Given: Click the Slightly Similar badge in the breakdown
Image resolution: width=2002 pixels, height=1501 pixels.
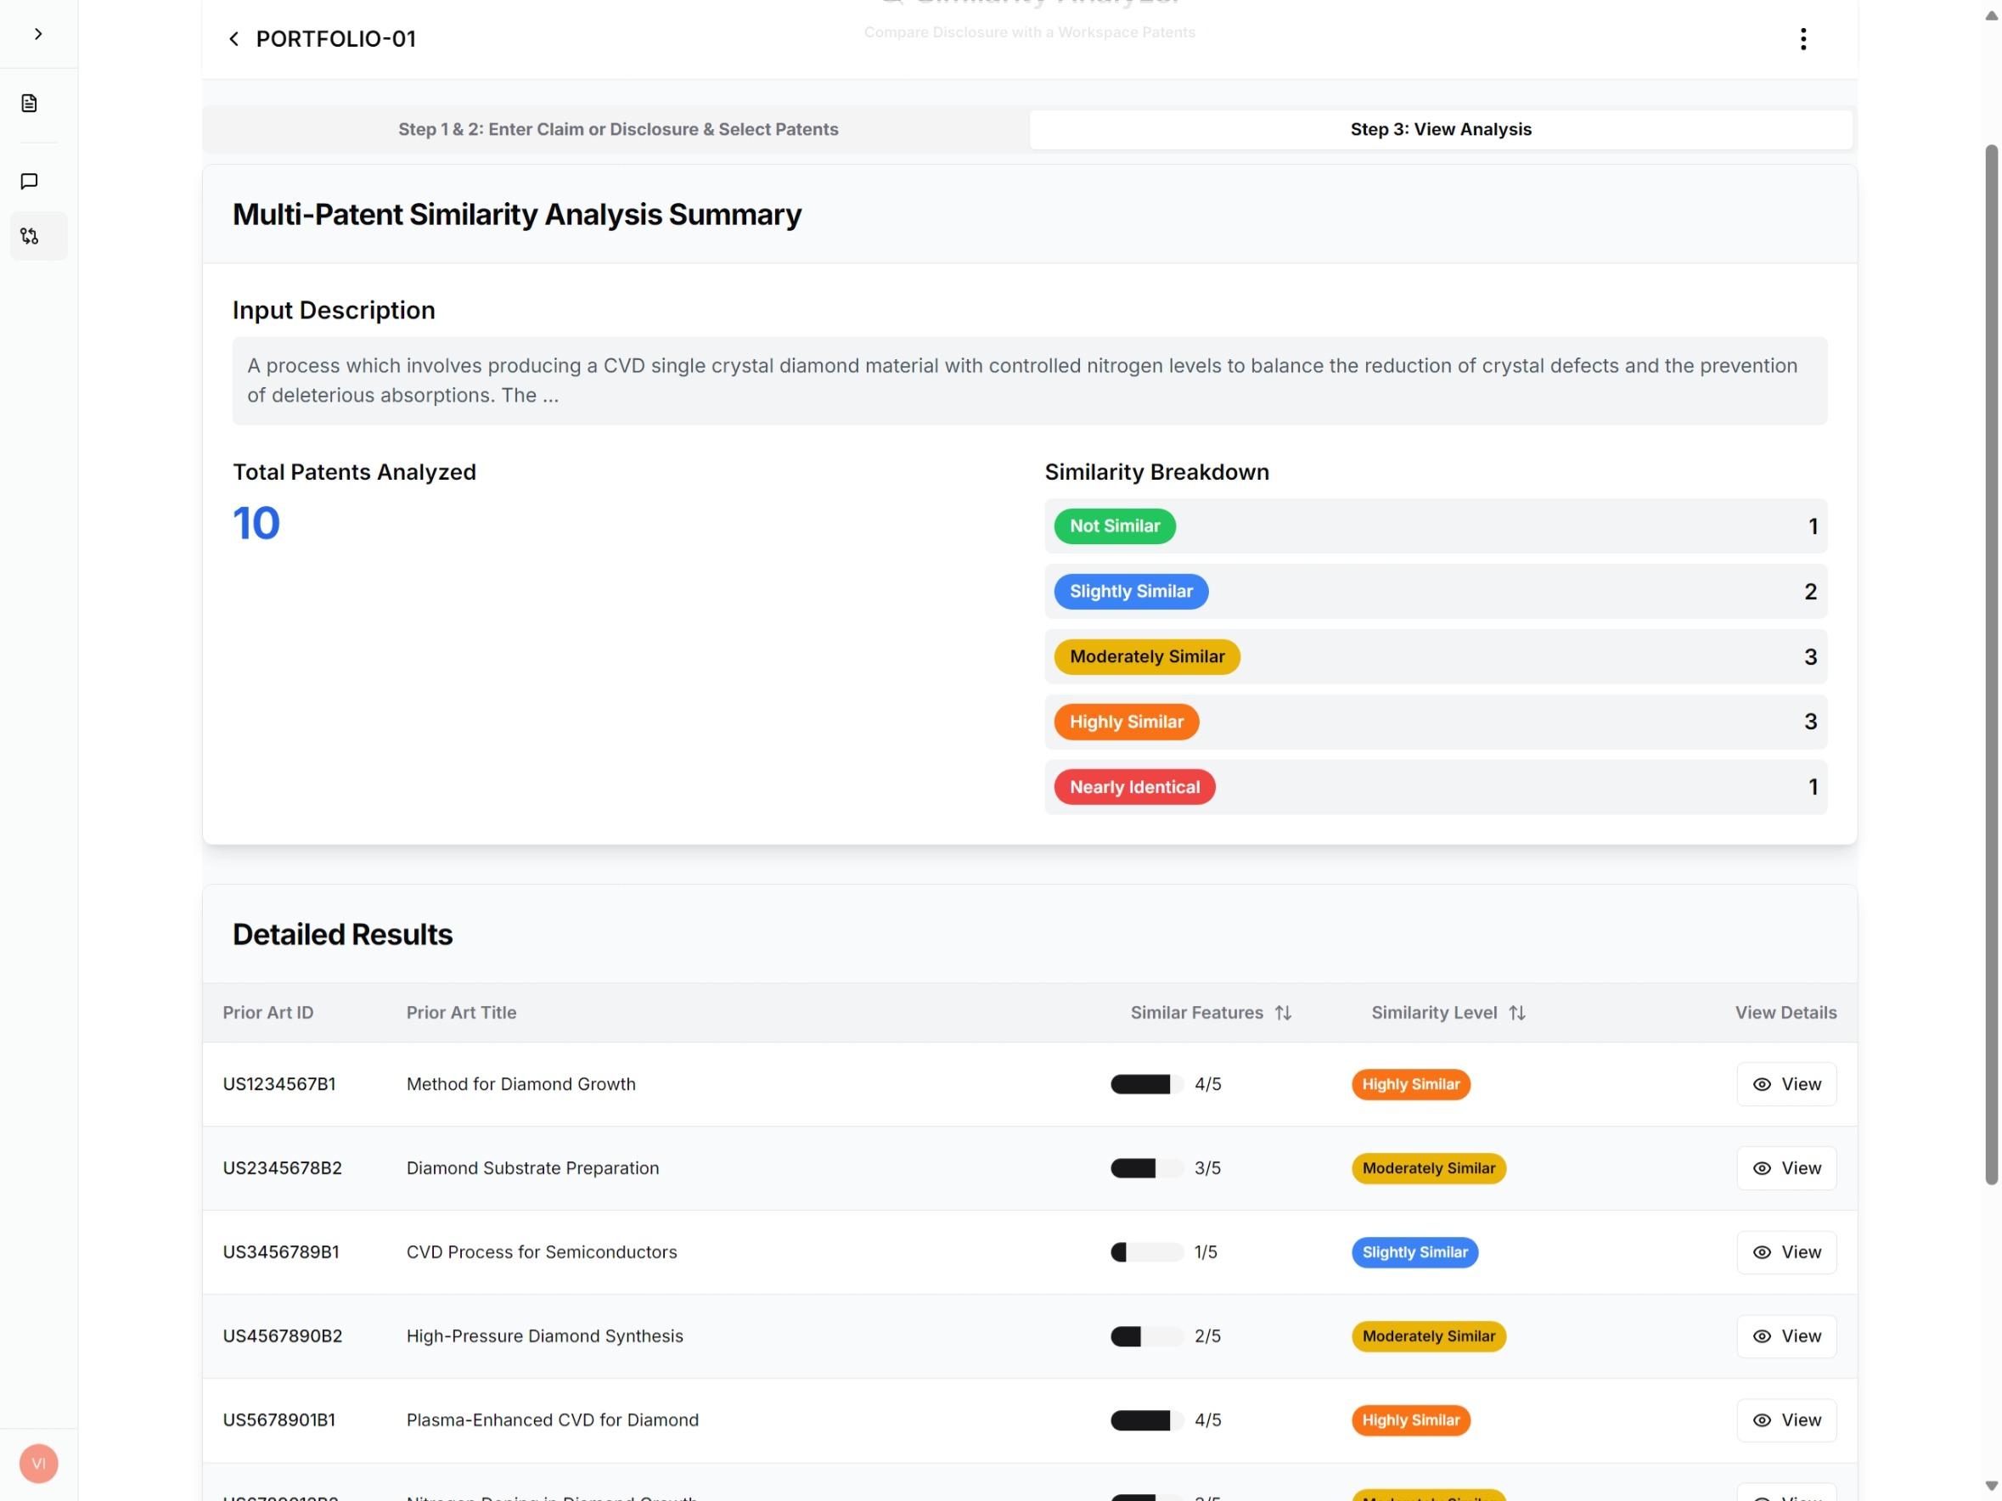Looking at the screenshot, I should point(1130,591).
